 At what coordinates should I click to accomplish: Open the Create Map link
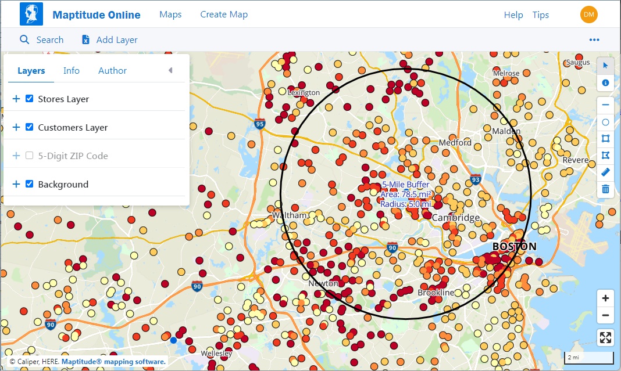tap(224, 15)
